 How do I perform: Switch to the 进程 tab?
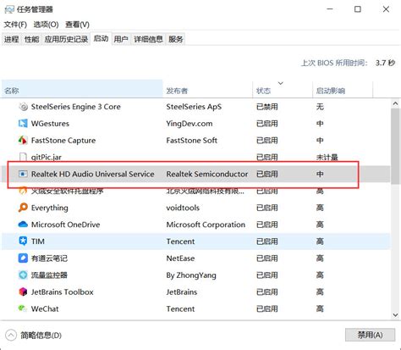pyautogui.click(x=12, y=39)
